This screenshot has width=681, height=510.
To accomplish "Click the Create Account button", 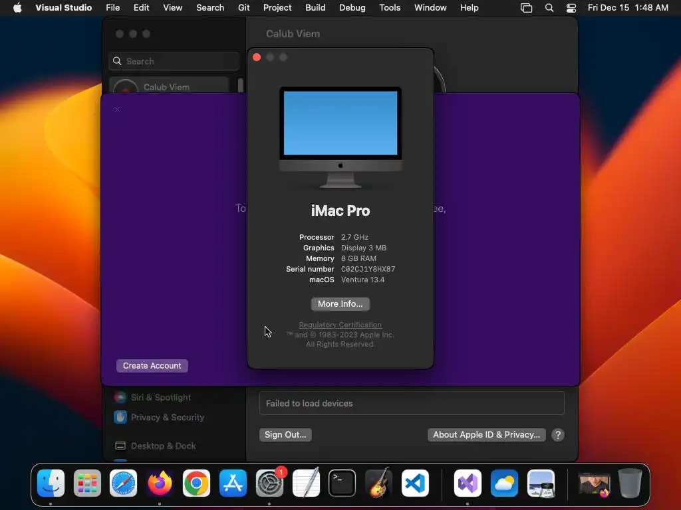I will [152, 366].
